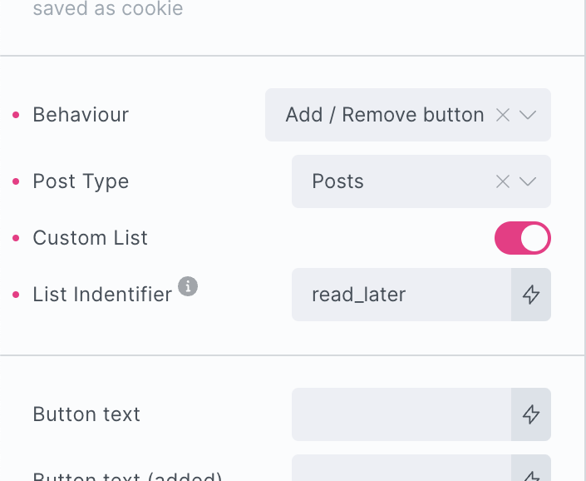
Task: Click the pink modified dot beside List Indentifier
Action: [16, 295]
